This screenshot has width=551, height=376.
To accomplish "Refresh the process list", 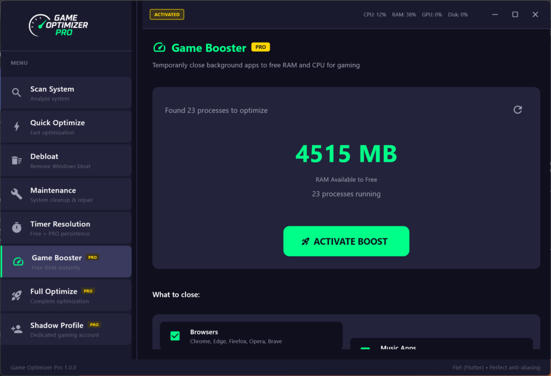I will (518, 110).
